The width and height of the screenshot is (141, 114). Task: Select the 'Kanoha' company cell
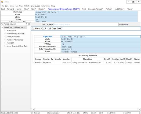(38, 62)
